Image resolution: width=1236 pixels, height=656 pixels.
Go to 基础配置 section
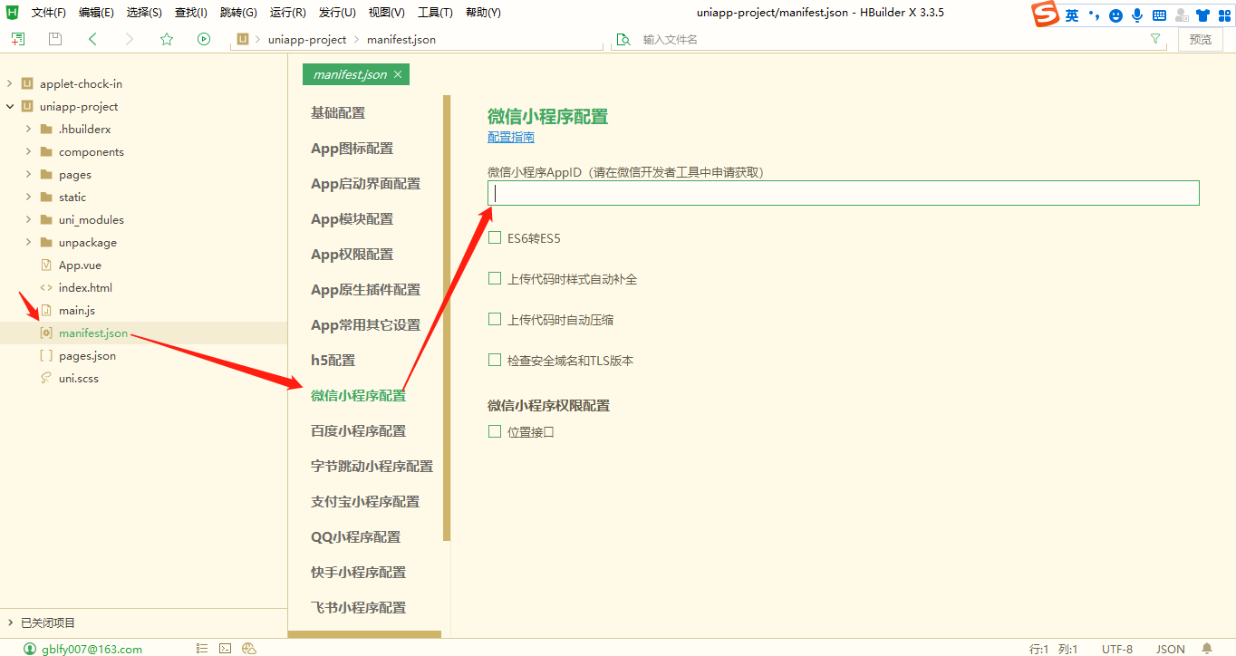pyautogui.click(x=338, y=112)
